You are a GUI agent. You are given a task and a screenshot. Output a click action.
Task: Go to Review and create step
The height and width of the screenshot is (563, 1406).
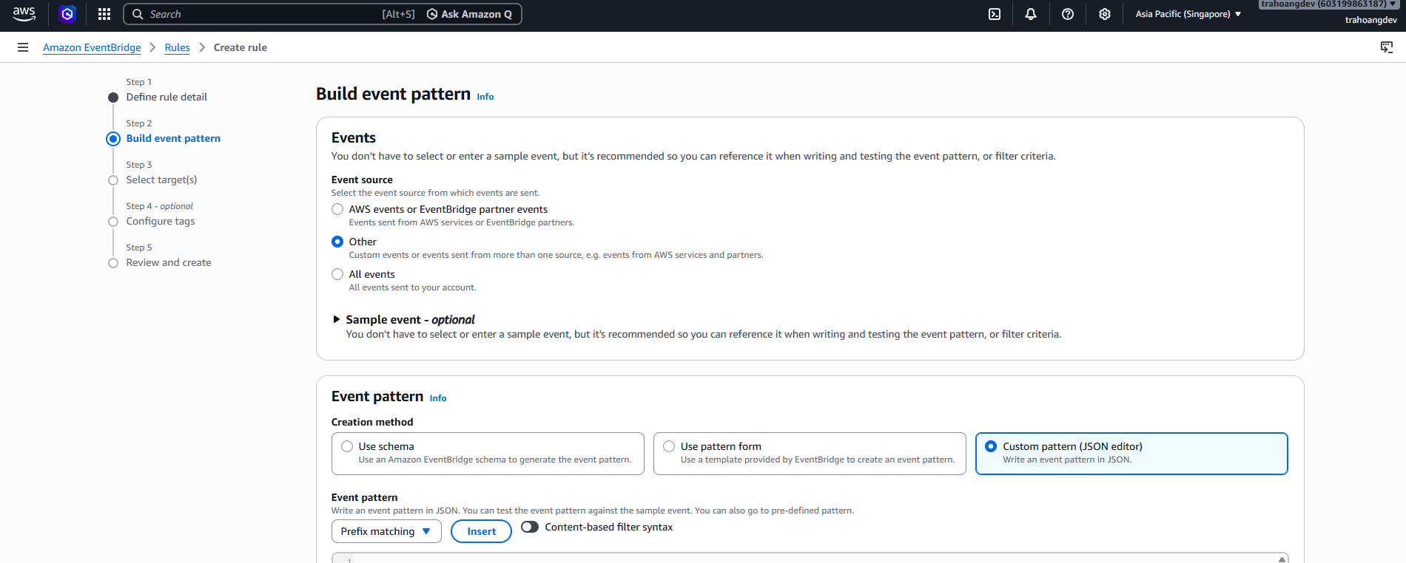pyautogui.click(x=169, y=262)
